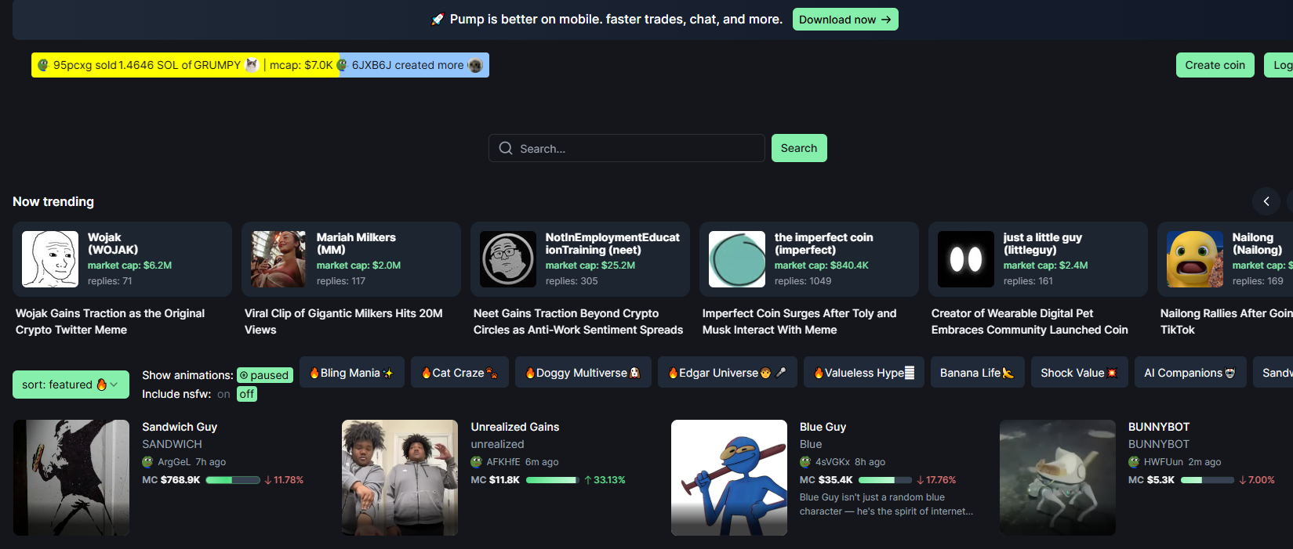This screenshot has height=549, width=1293.
Task: Open the Viral Clip of Gigantic Milkers headline
Action: (343, 321)
